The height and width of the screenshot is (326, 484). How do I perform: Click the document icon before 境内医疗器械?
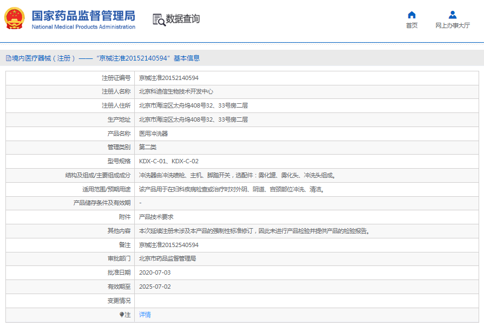pyautogui.click(x=9, y=58)
